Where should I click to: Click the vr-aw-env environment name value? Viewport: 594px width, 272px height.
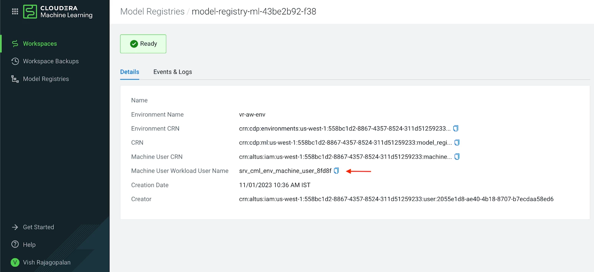[x=252, y=115]
